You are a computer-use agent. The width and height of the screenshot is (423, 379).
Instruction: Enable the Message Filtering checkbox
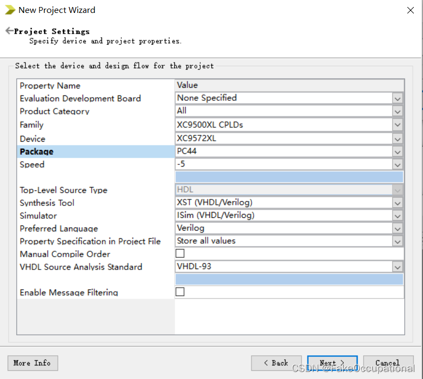click(180, 292)
